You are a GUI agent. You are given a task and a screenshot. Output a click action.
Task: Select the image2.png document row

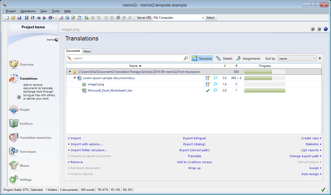pos(194,84)
